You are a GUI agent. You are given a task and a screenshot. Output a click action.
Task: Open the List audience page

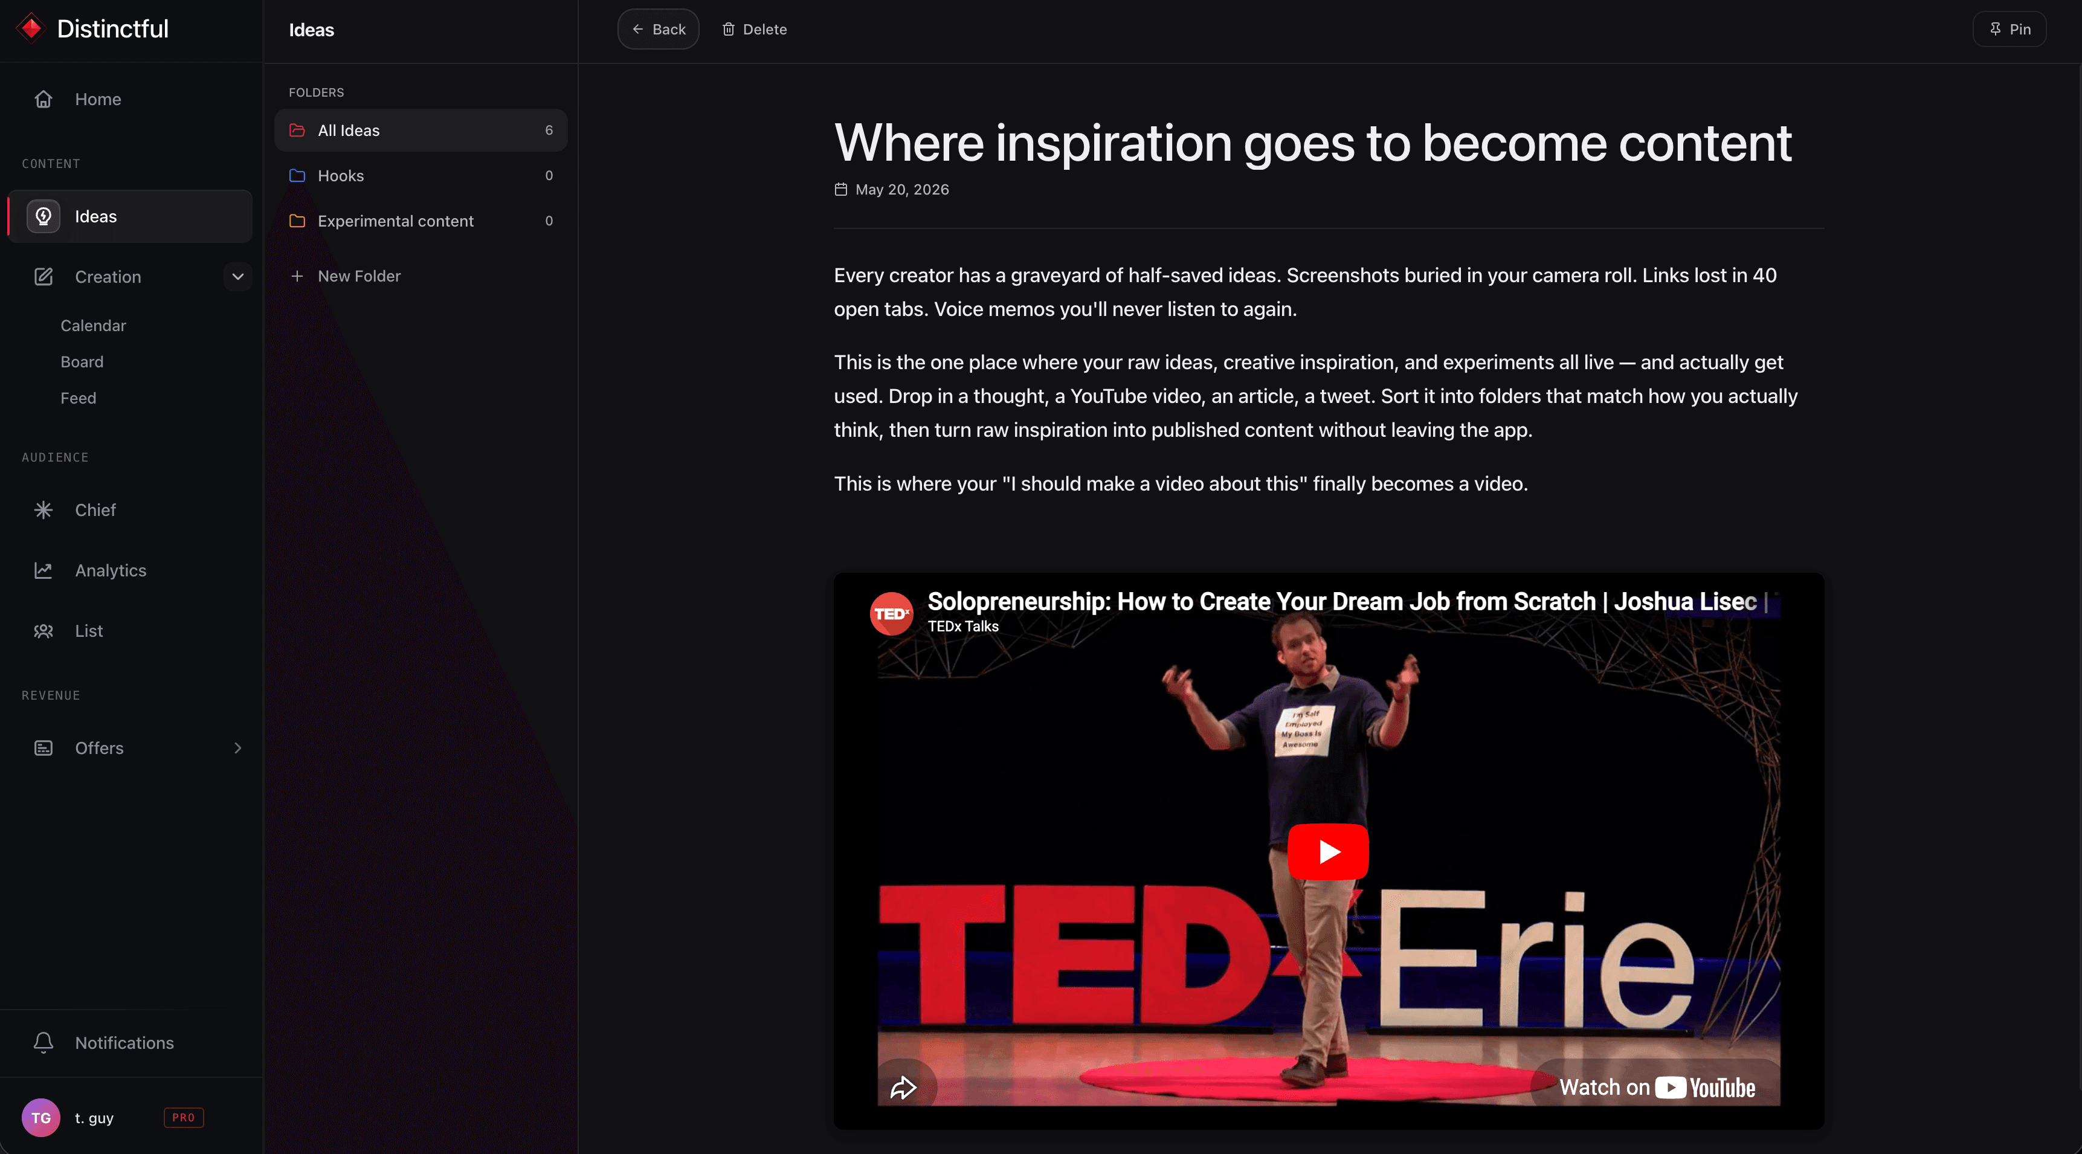(129, 631)
